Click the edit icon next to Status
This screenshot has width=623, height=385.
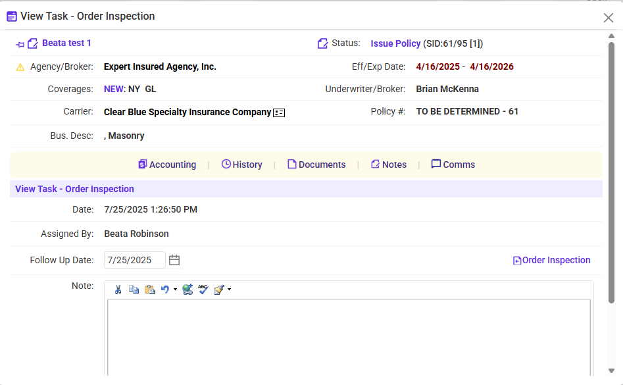[322, 43]
